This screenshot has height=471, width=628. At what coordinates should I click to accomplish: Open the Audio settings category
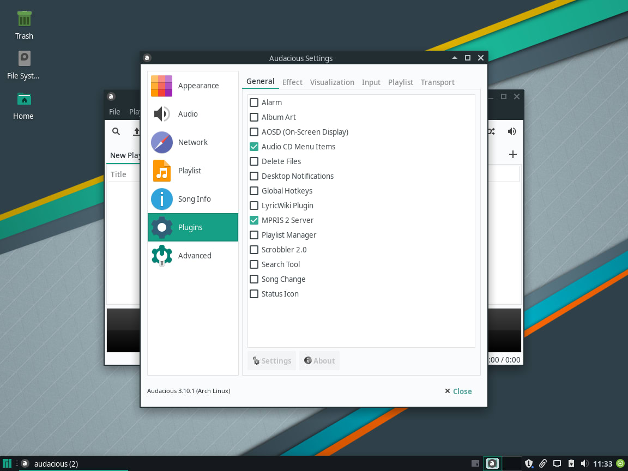click(192, 114)
